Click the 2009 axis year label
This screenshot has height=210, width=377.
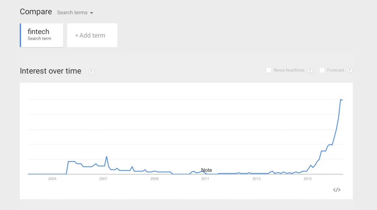click(154, 179)
